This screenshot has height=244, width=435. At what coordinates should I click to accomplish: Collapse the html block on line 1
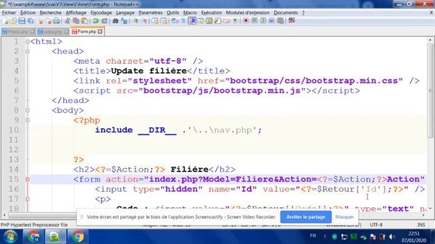pos(27,41)
